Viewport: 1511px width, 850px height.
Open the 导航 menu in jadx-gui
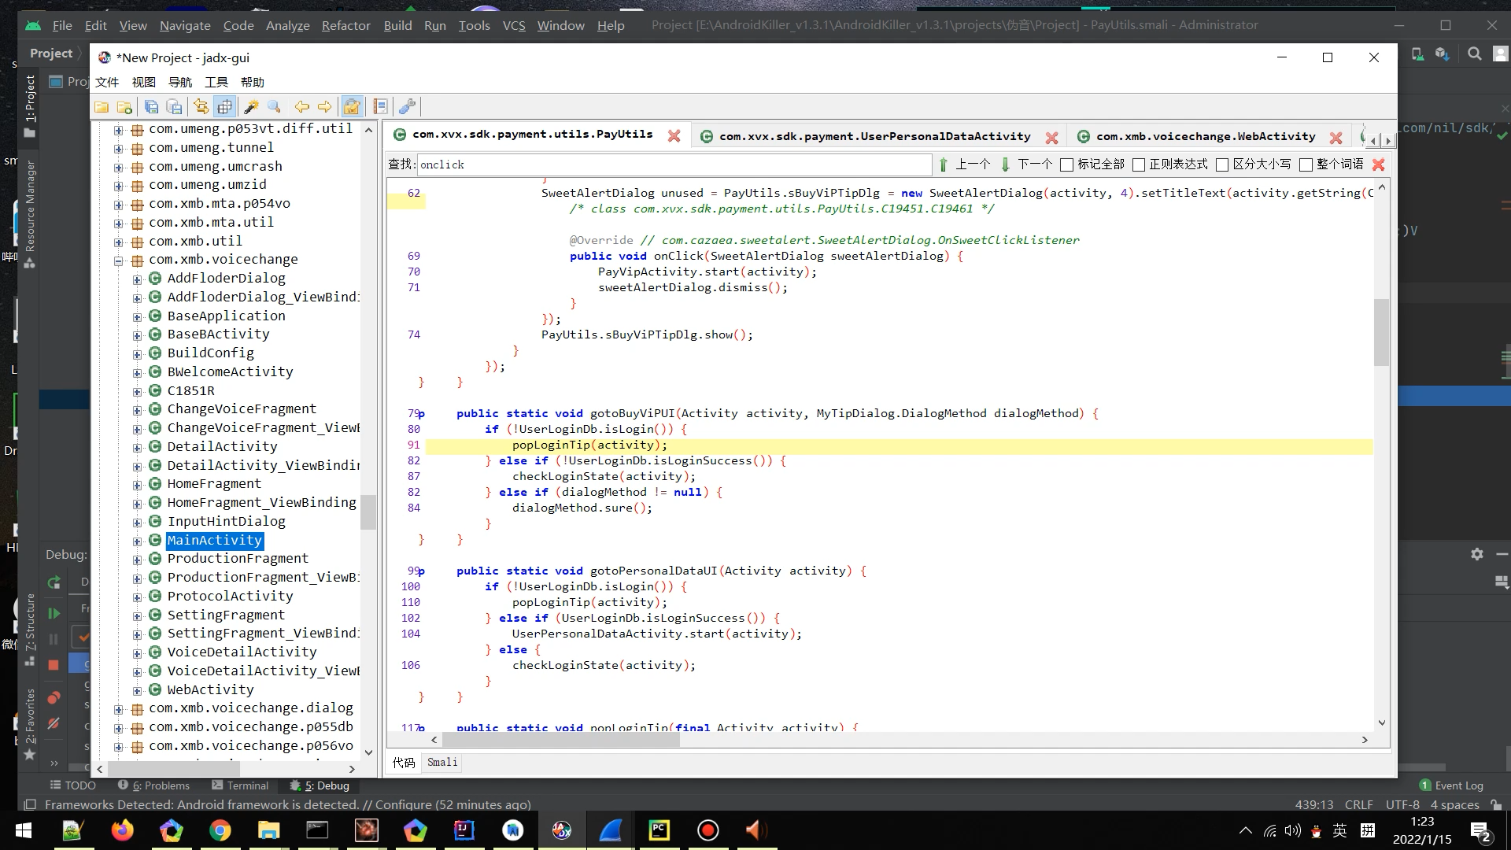click(x=180, y=82)
